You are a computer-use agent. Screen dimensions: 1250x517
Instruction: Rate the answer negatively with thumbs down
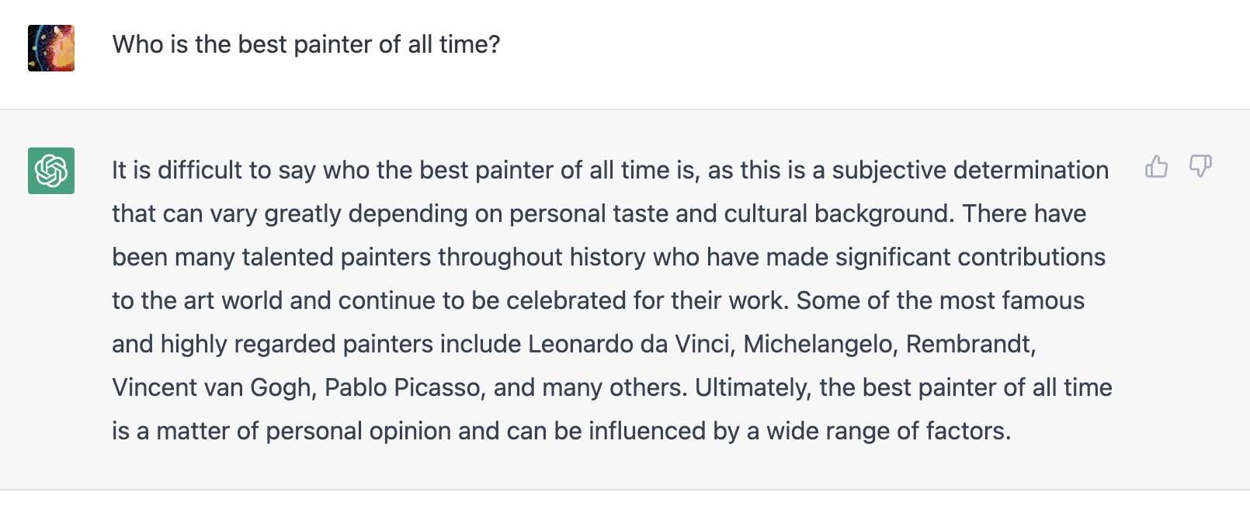(1200, 167)
